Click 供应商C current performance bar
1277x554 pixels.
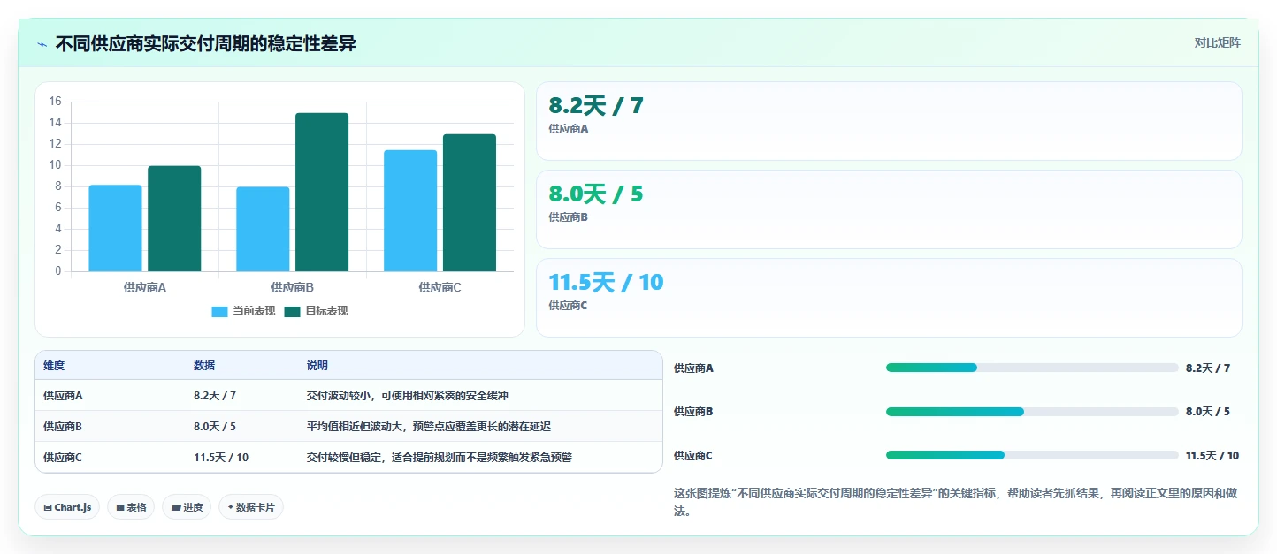(x=410, y=210)
